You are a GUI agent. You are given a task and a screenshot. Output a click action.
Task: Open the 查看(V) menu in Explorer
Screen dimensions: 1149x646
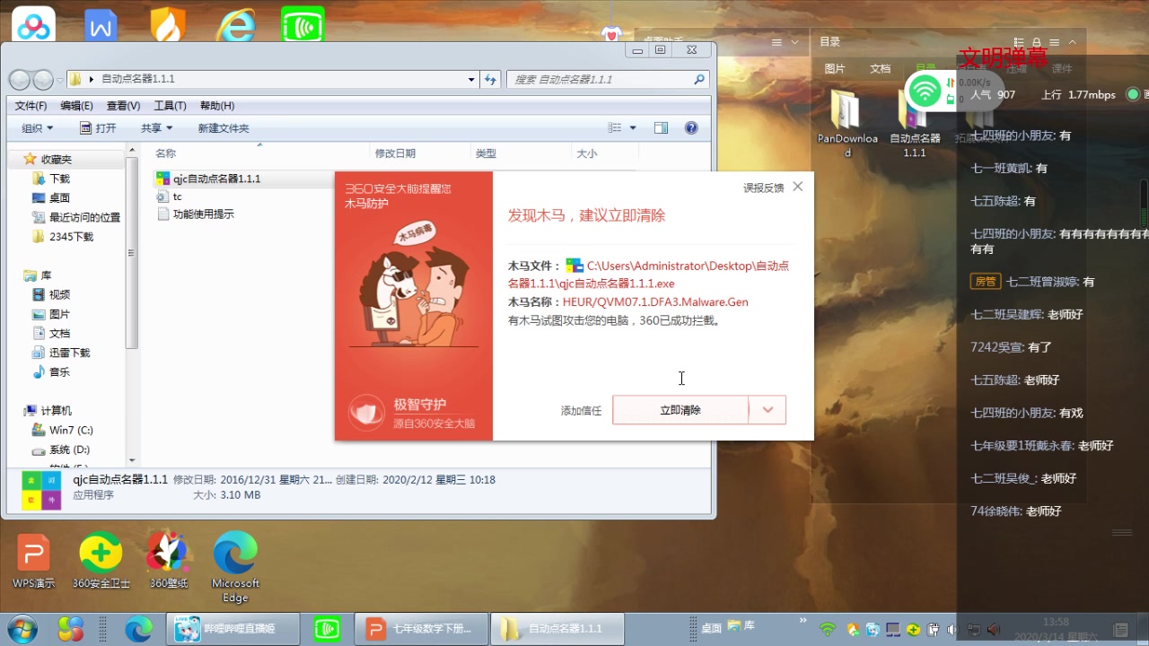click(x=123, y=106)
